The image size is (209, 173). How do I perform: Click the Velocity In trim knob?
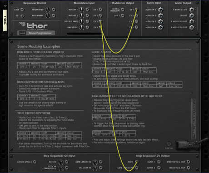[x=95, y=168]
